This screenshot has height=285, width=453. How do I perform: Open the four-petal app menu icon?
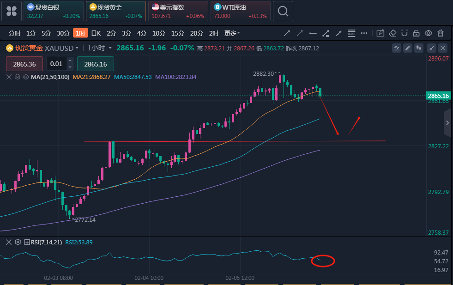tap(11, 11)
